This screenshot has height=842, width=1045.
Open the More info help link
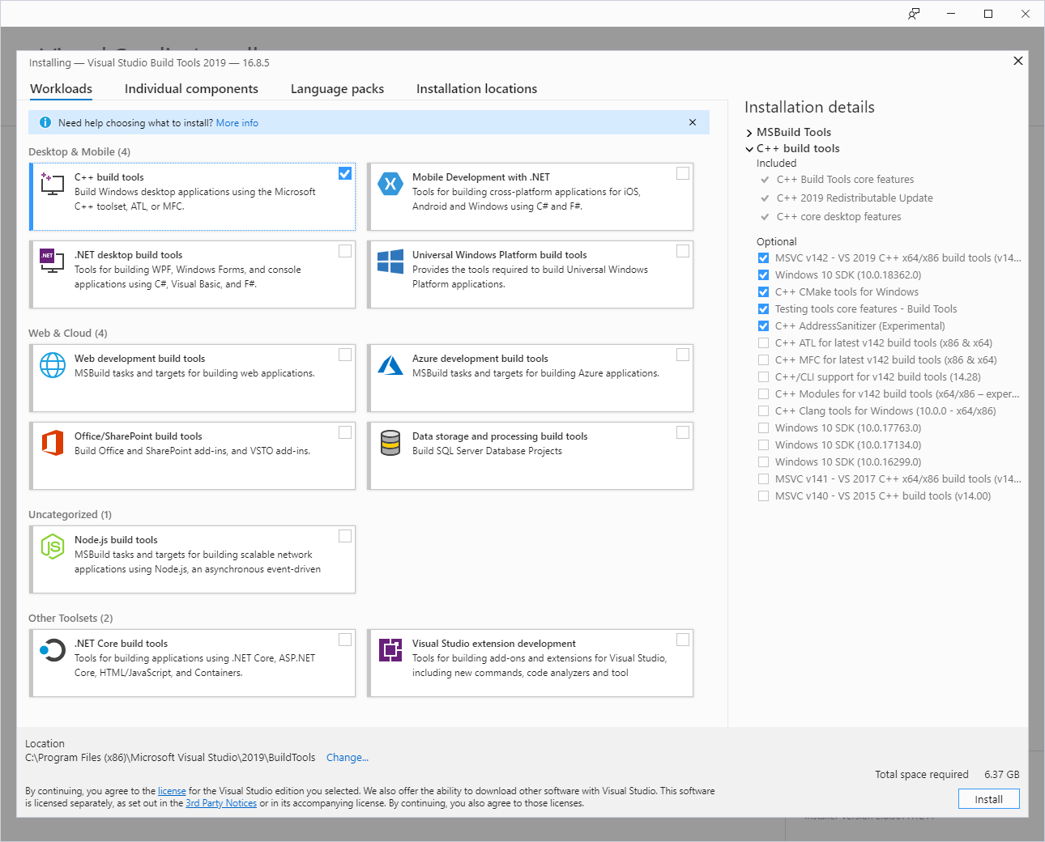[237, 123]
